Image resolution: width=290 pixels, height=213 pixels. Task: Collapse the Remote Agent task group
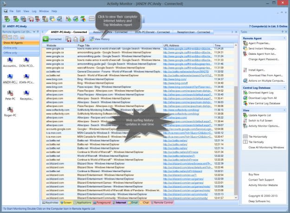coord(284,38)
